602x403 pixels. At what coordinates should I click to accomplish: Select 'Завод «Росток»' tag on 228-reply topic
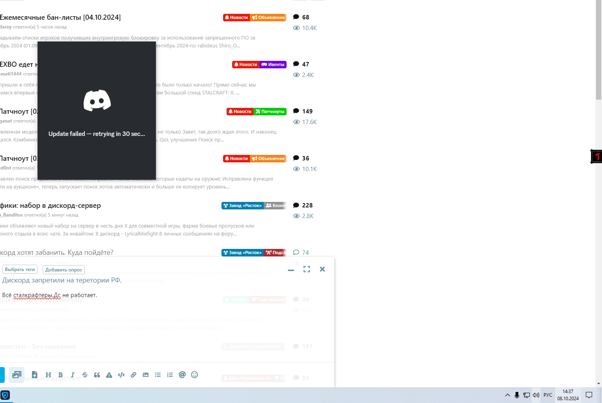[x=242, y=205]
